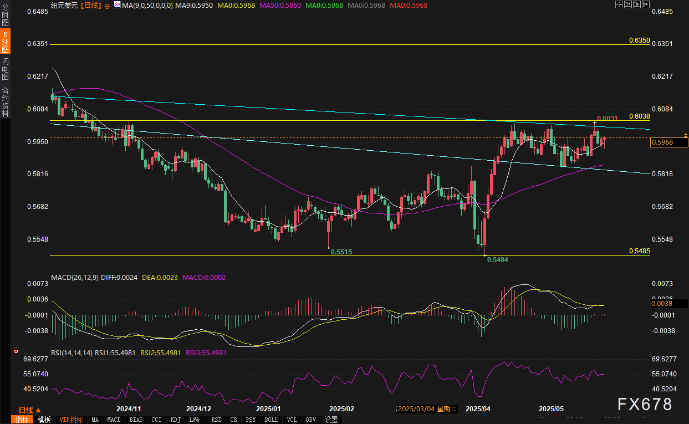This screenshot has height=424, width=689.
Task: Click the red sun icon left of RSI
Action: (x=16, y=351)
